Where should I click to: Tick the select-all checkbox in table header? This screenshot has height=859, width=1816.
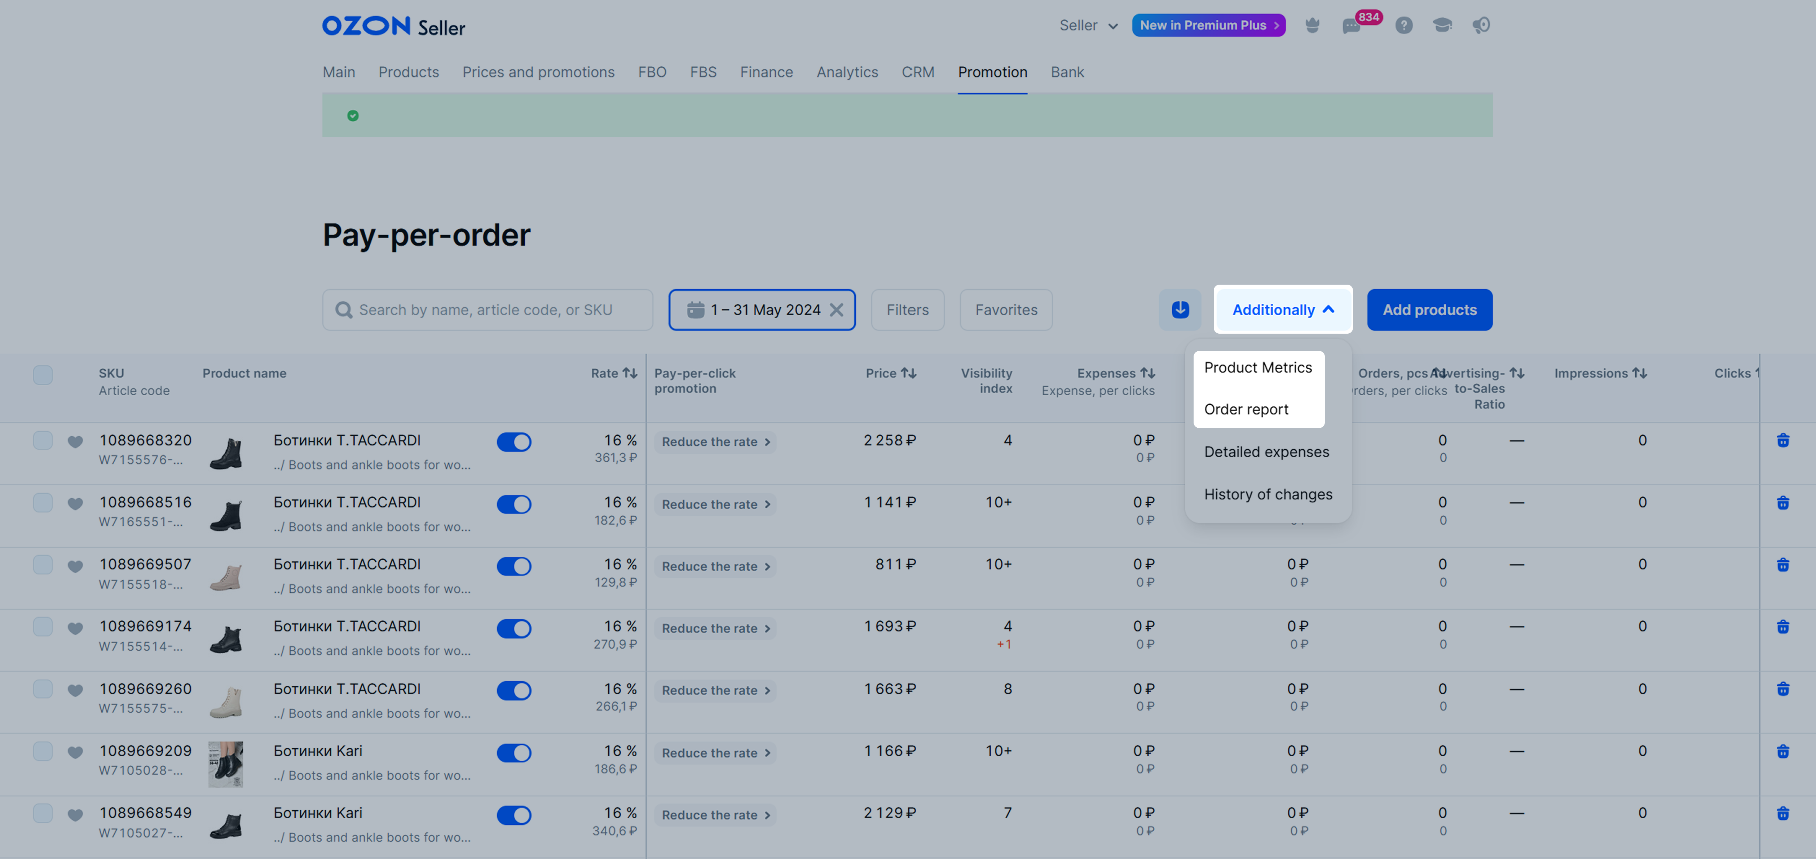(x=43, y=374)
